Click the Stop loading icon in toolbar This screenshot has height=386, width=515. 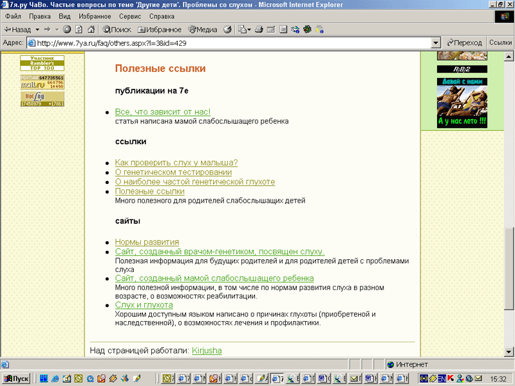pyautogui.click(x=67, y=30)
